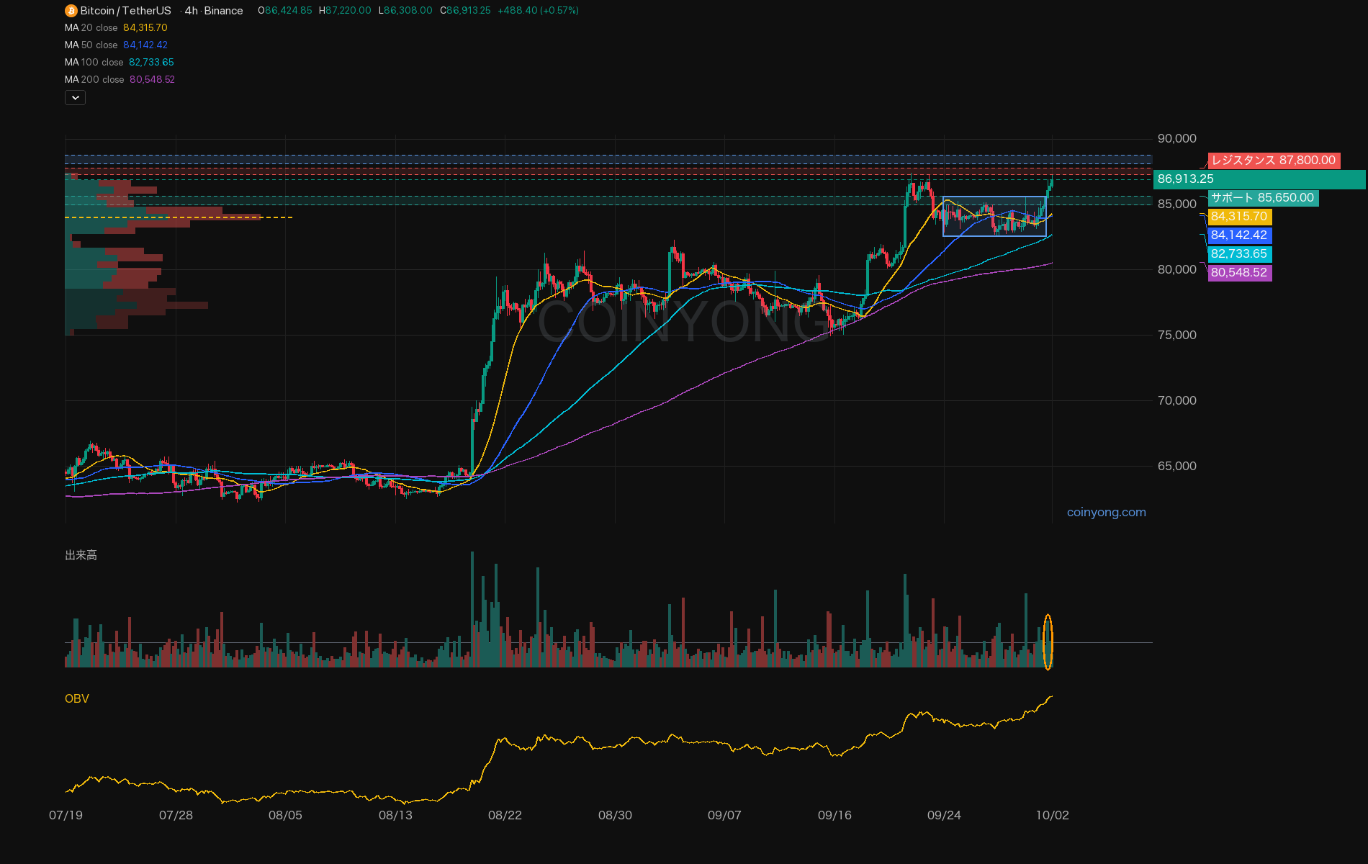Select the レジスタンス 87,800.00 label
This screenshot has height=864, width=1368.
pyautogui.click(x=1274, y=161)
